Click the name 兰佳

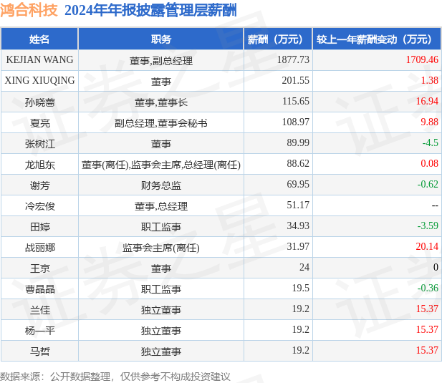[39, 310]
